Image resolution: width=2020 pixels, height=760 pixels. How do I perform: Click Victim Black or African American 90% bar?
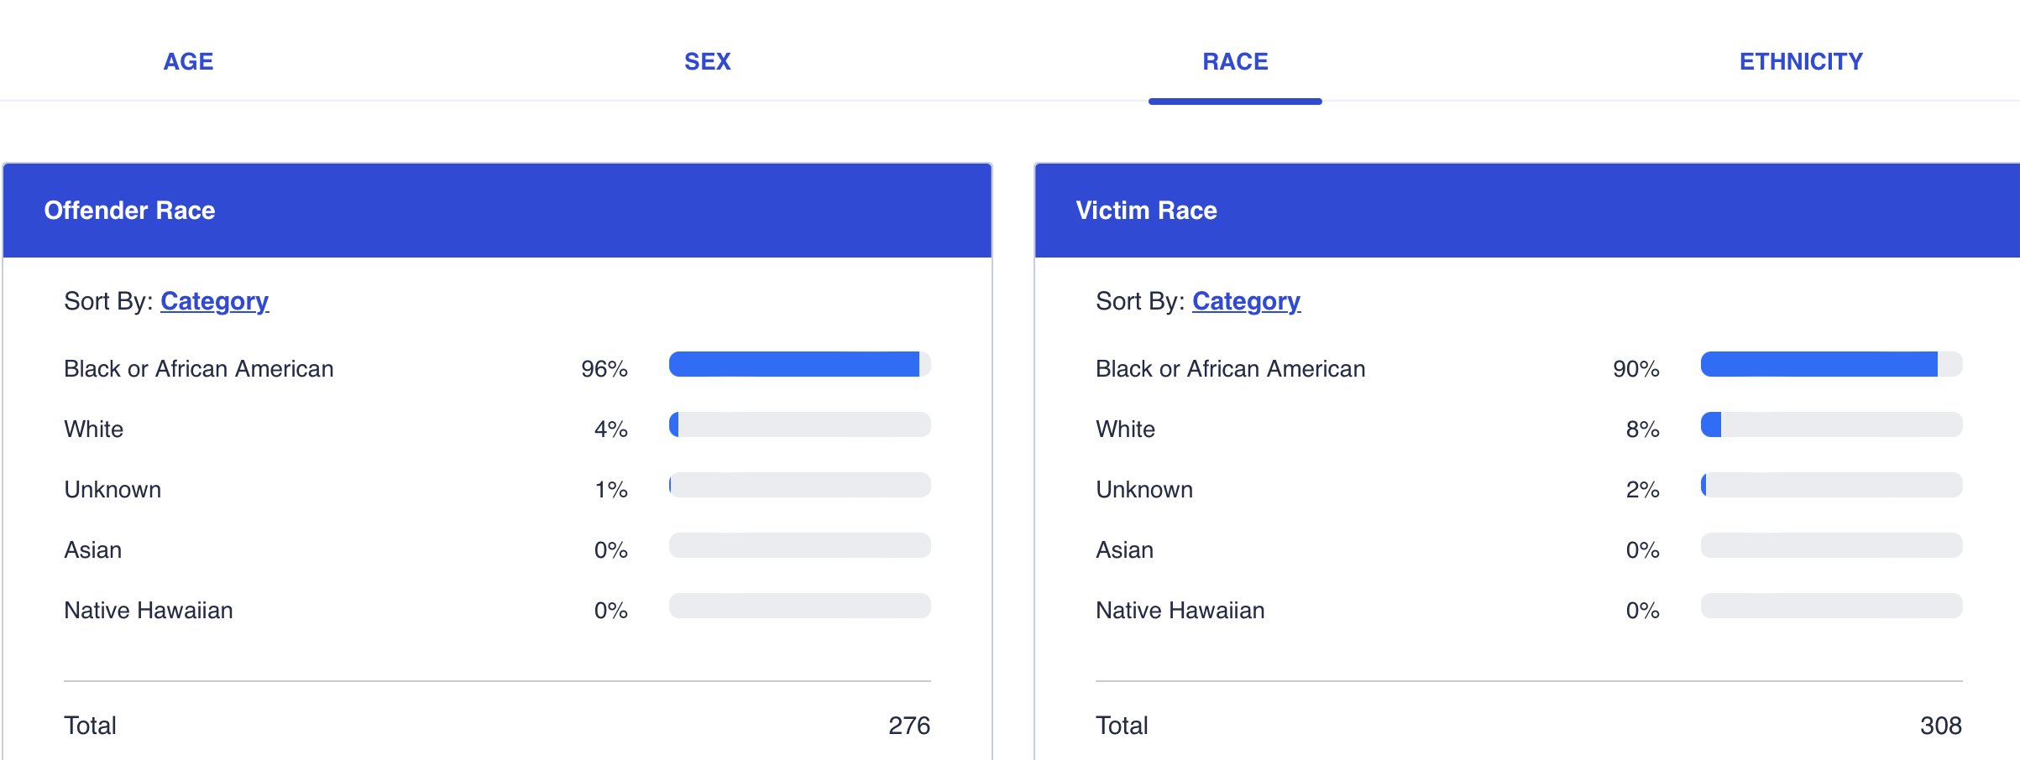(1831, 364)
